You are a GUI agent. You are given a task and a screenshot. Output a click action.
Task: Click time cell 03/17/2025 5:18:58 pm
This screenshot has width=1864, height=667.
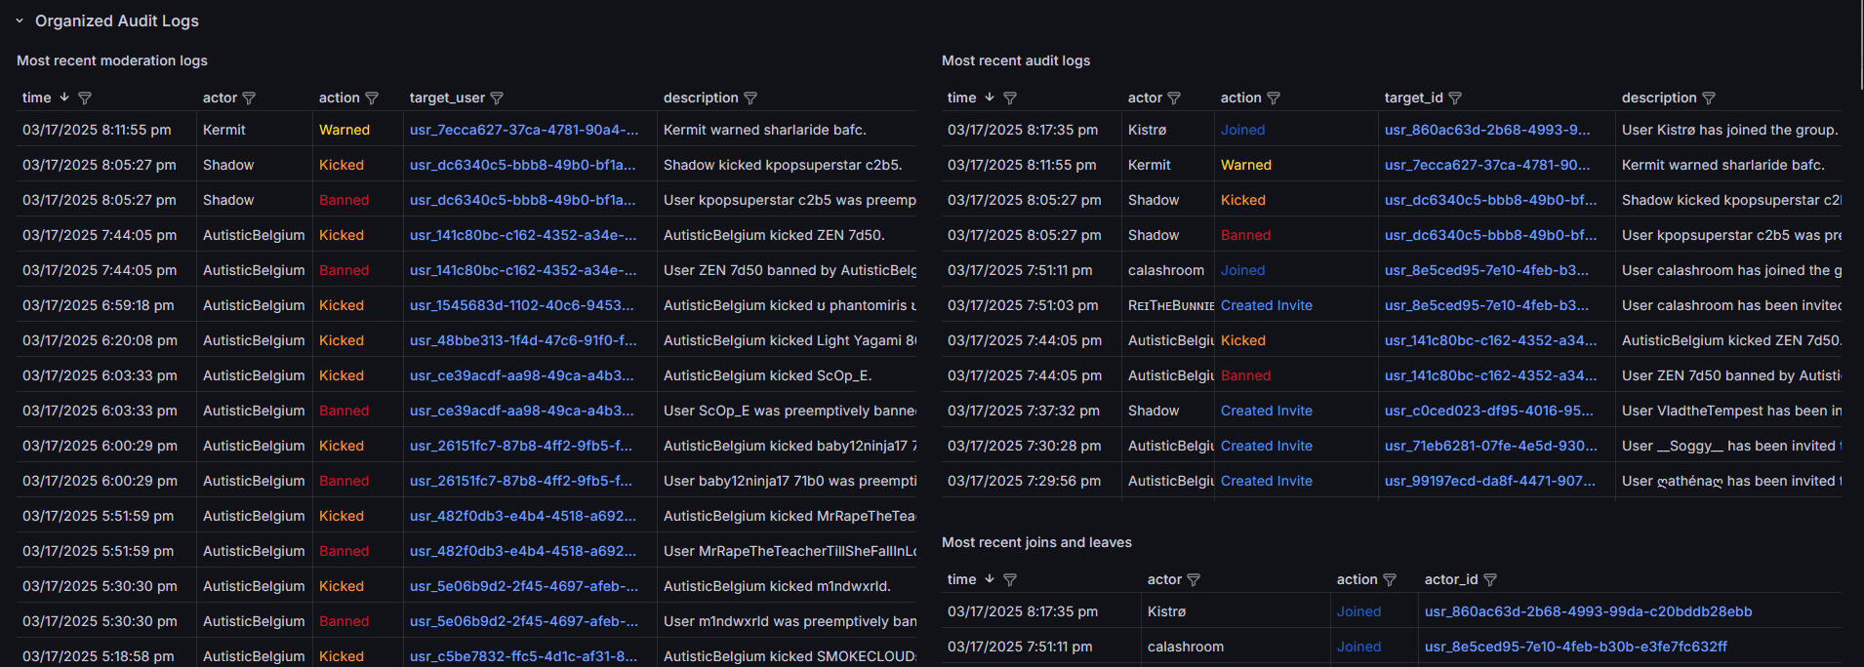pyautogui.click(x=99, y=656)
